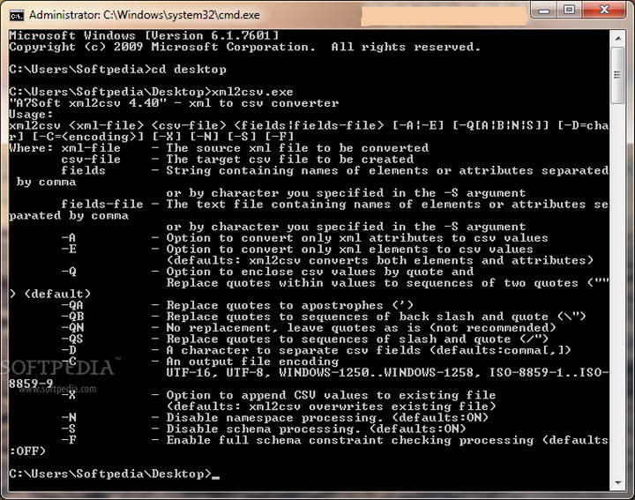Click the 'Copyright (c) 2009 Microsoft Corporation' line
This screenshot has width=635, height=500.
(x=244, y=47)
